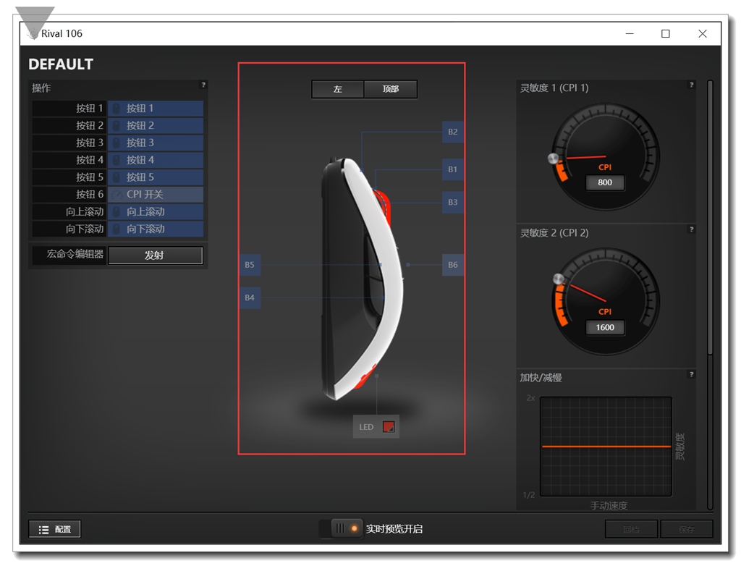Select the B2 button label on mouse diagram
Image resolution: width=741 pixels, height=566 pixels.
click(x=452, y=132)
